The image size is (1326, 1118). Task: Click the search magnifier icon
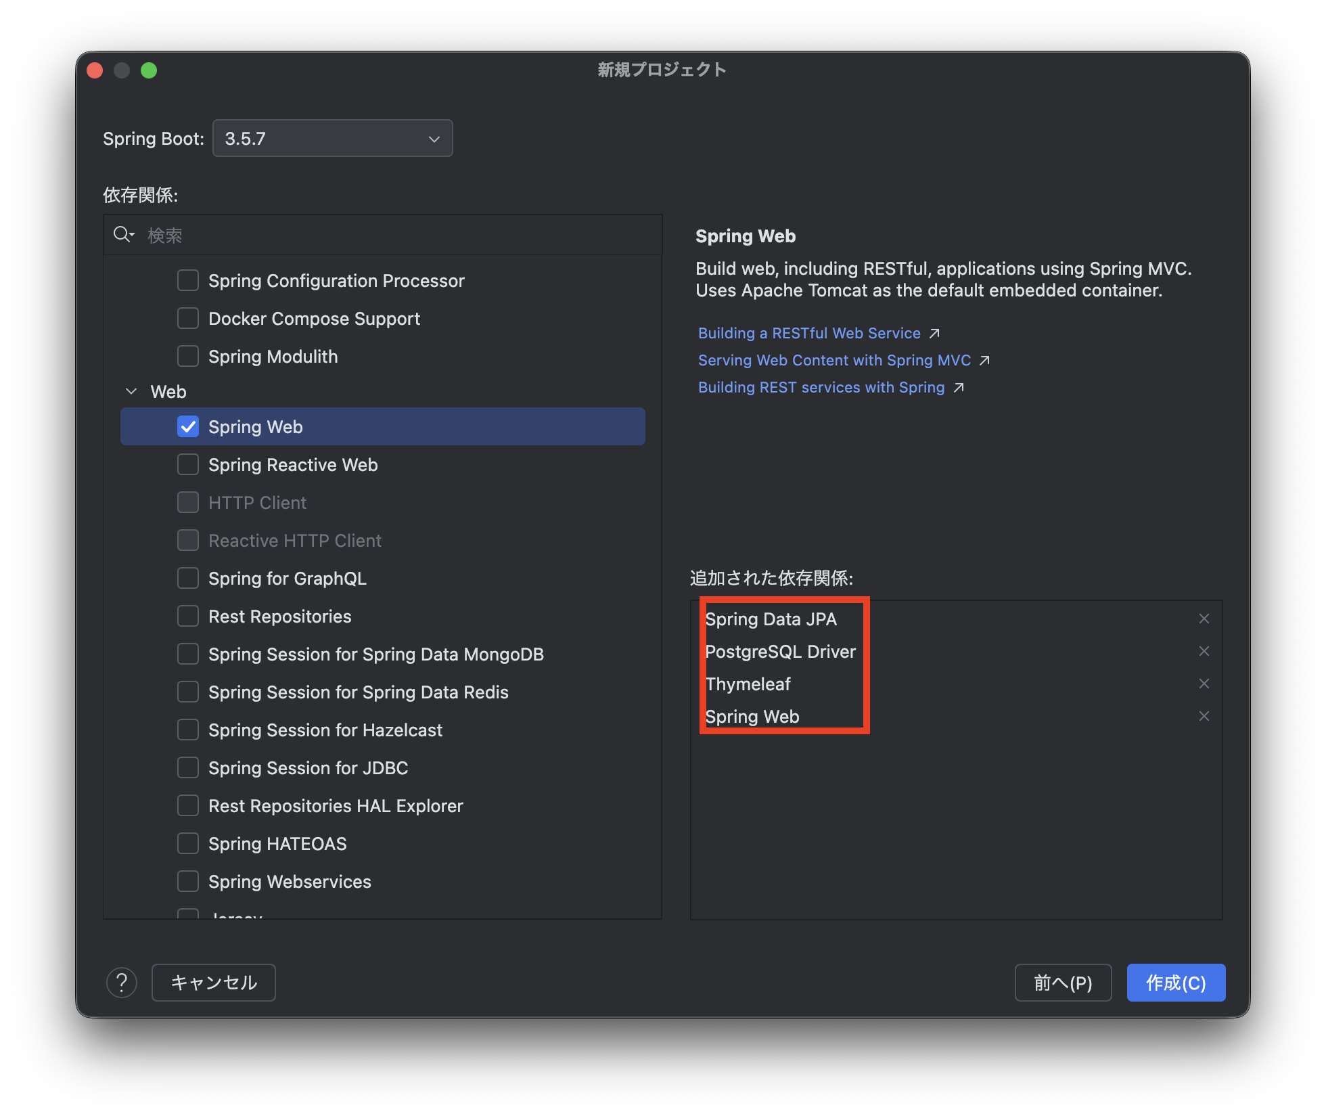click(122, 235)
